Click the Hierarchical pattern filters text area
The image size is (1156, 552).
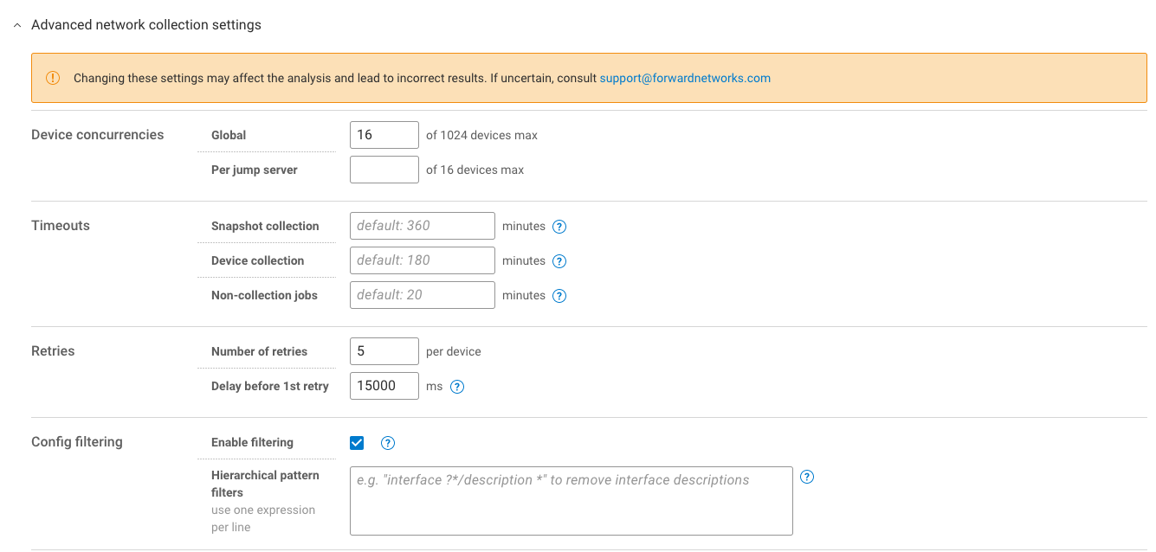[x=571, y=501]
